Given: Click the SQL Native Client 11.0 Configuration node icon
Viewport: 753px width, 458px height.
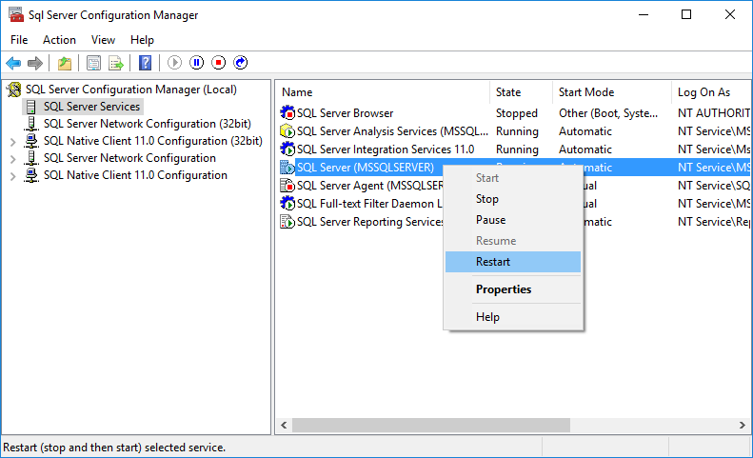Looking at the screenshot, I should coord(31,175).
